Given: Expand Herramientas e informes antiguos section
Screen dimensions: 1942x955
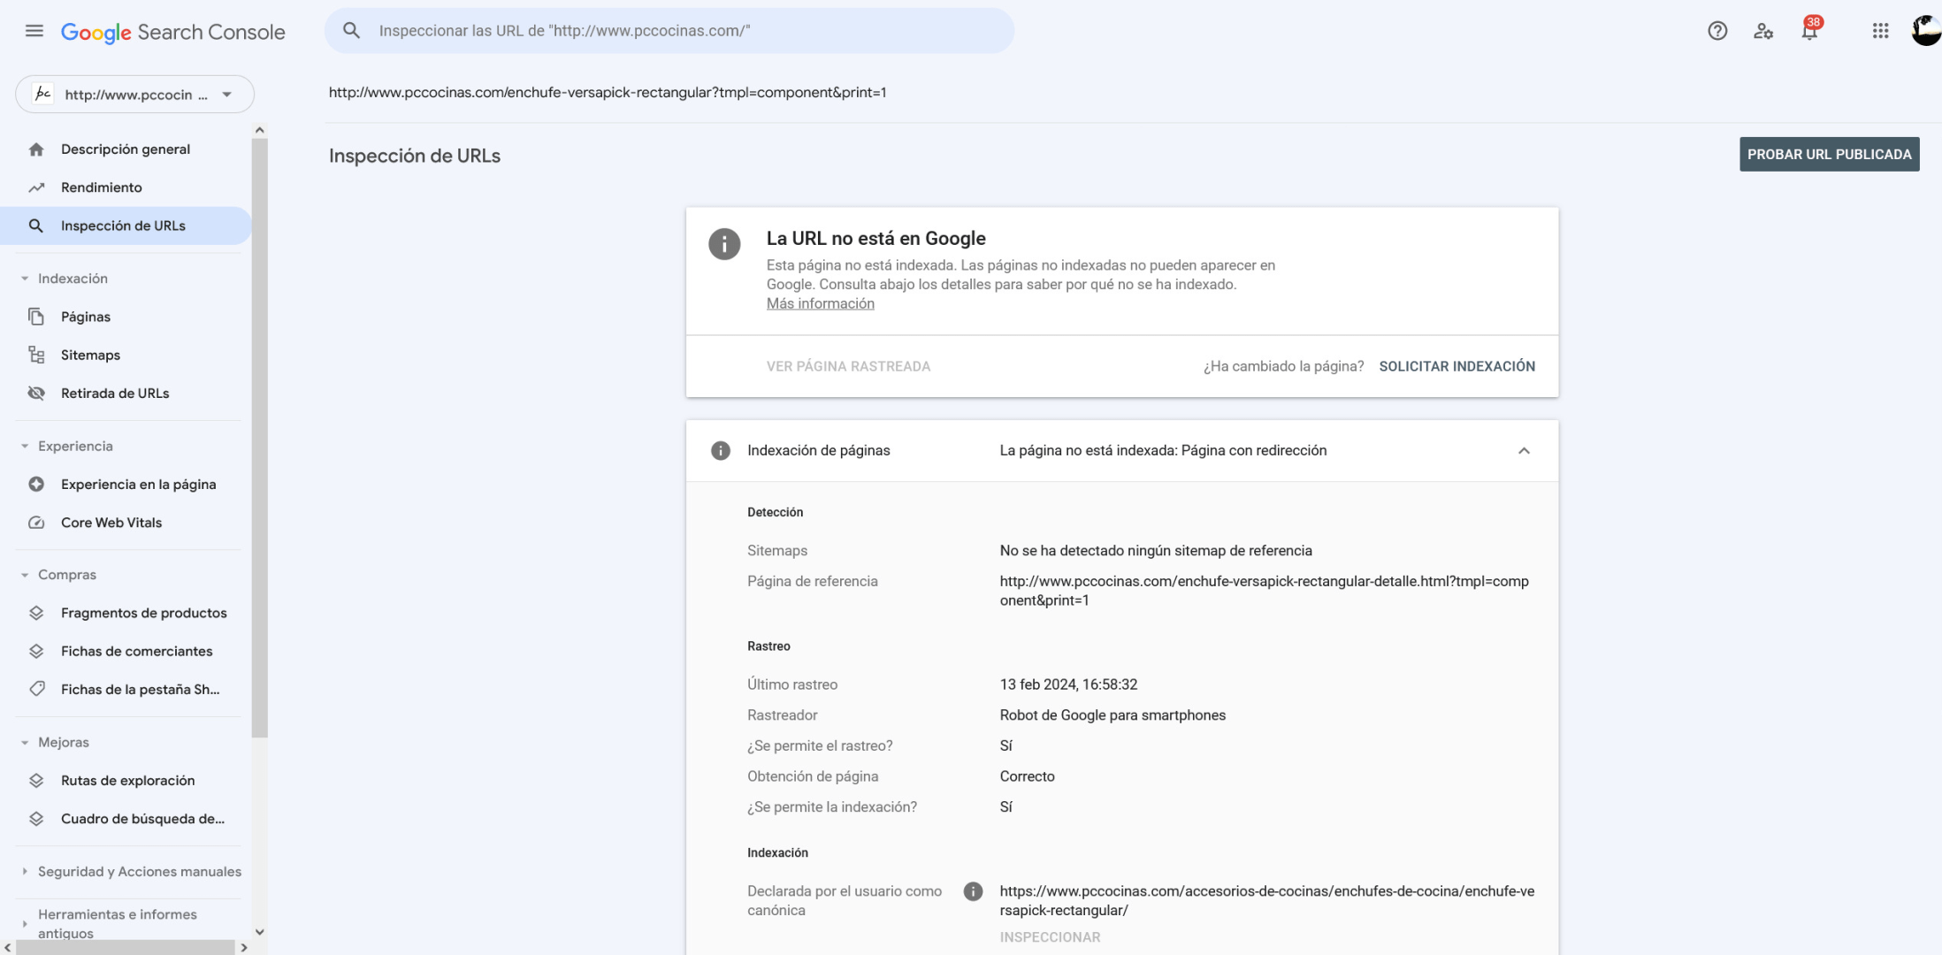Looking at the screenshot, I should coord(25,924).
